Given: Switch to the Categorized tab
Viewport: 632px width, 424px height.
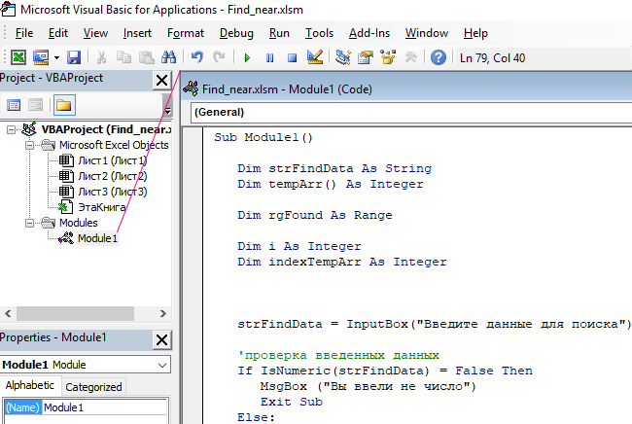Looking at the screenshot, I should coord(93,386).
